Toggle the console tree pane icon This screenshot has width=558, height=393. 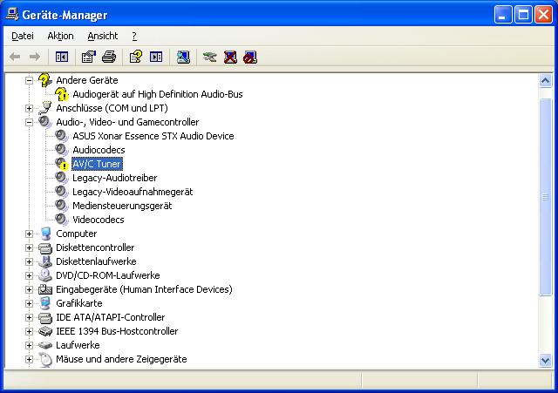coord(62,57)
